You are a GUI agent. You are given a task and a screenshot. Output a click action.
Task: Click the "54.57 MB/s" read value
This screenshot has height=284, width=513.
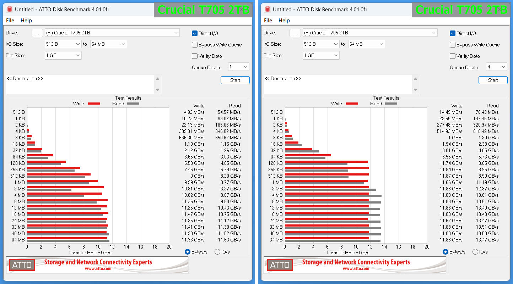(229, 112)
